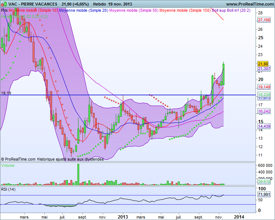Click the 39 618 volume value tag

pyautogui.click(x=264, y=181)
